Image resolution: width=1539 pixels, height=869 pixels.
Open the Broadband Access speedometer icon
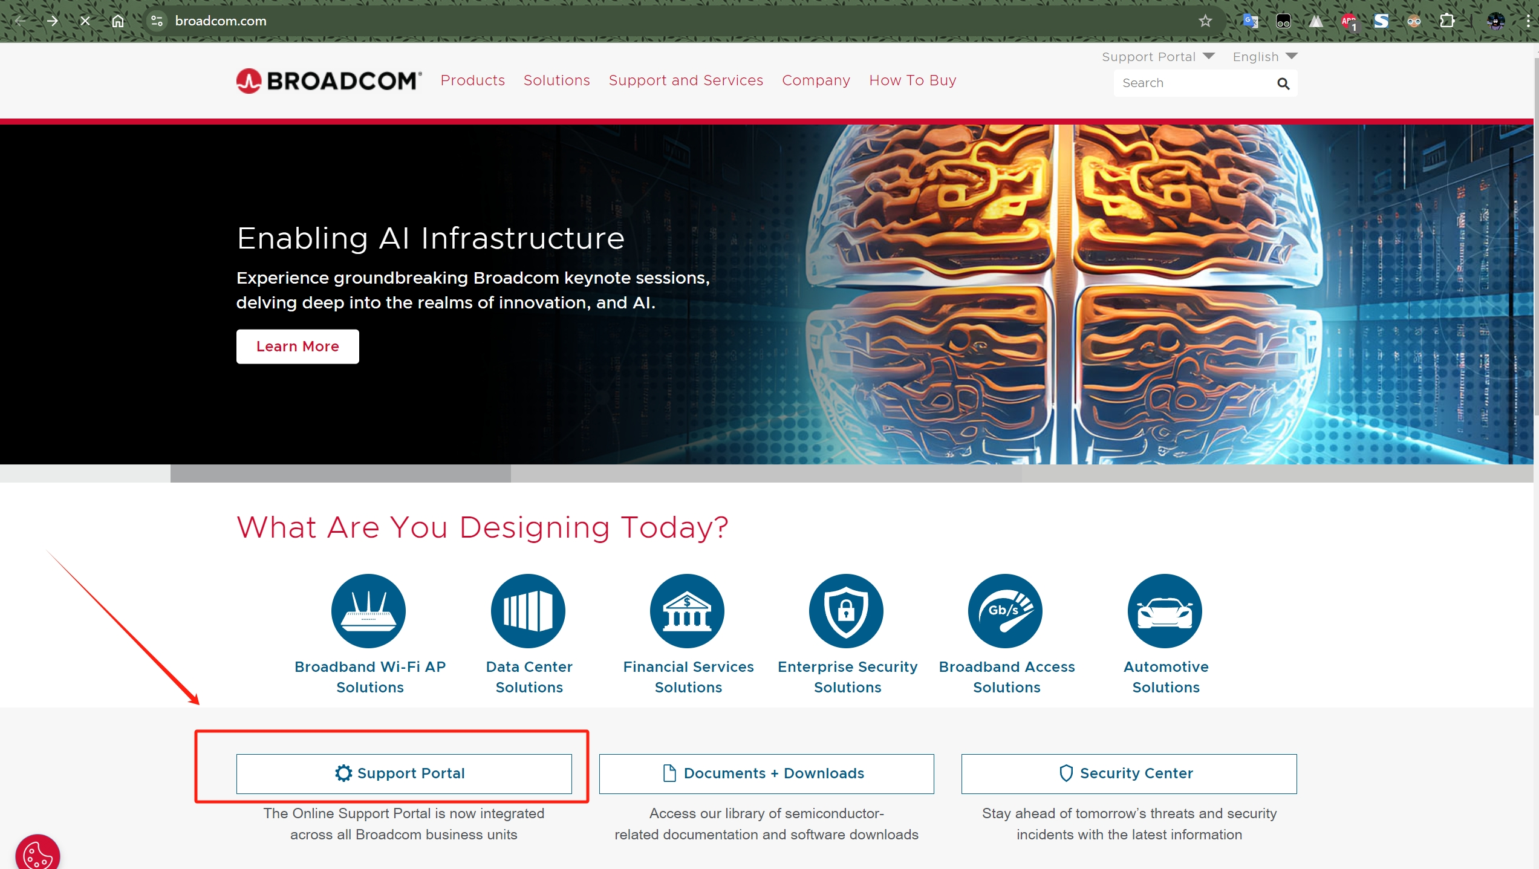1005,610
